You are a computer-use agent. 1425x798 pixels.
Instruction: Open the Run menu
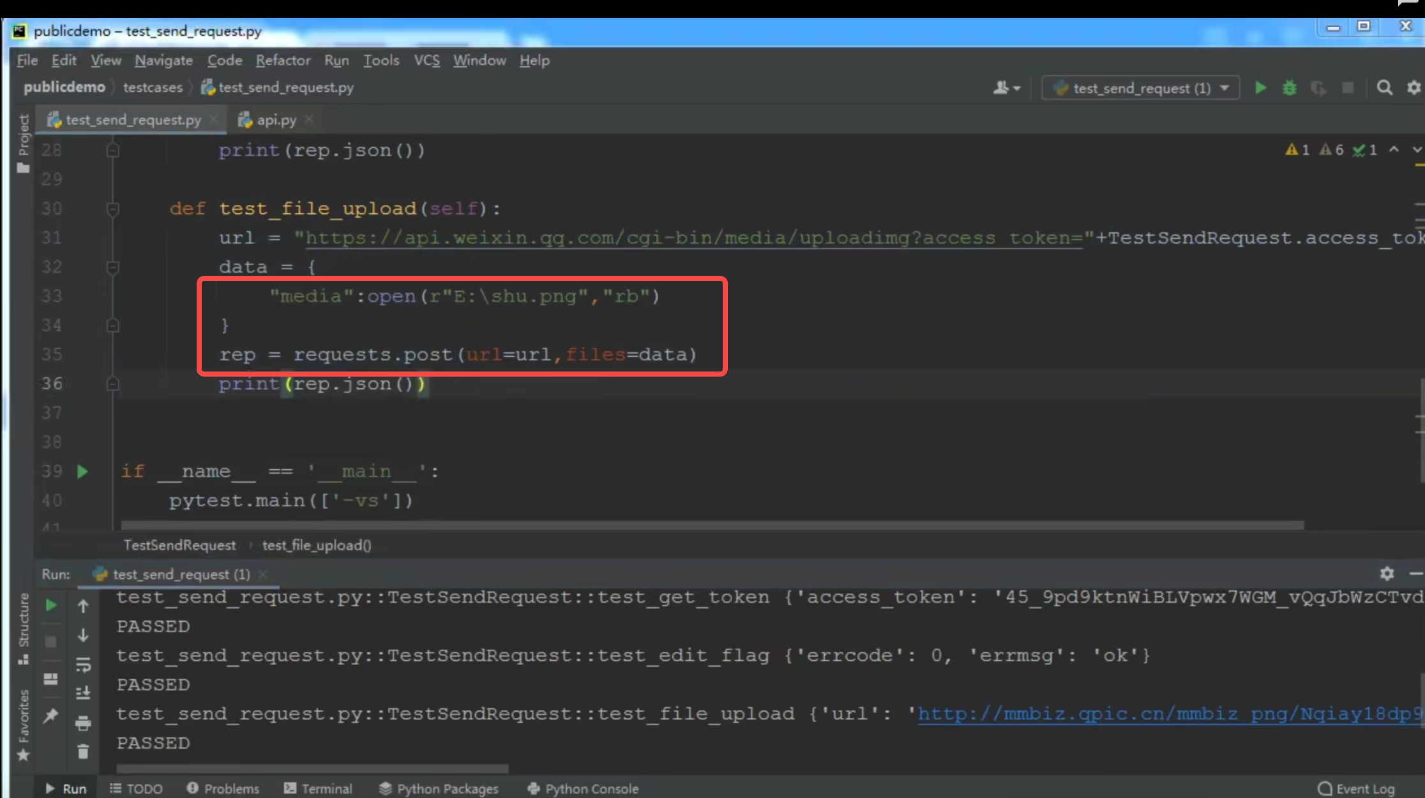(336, 61)
